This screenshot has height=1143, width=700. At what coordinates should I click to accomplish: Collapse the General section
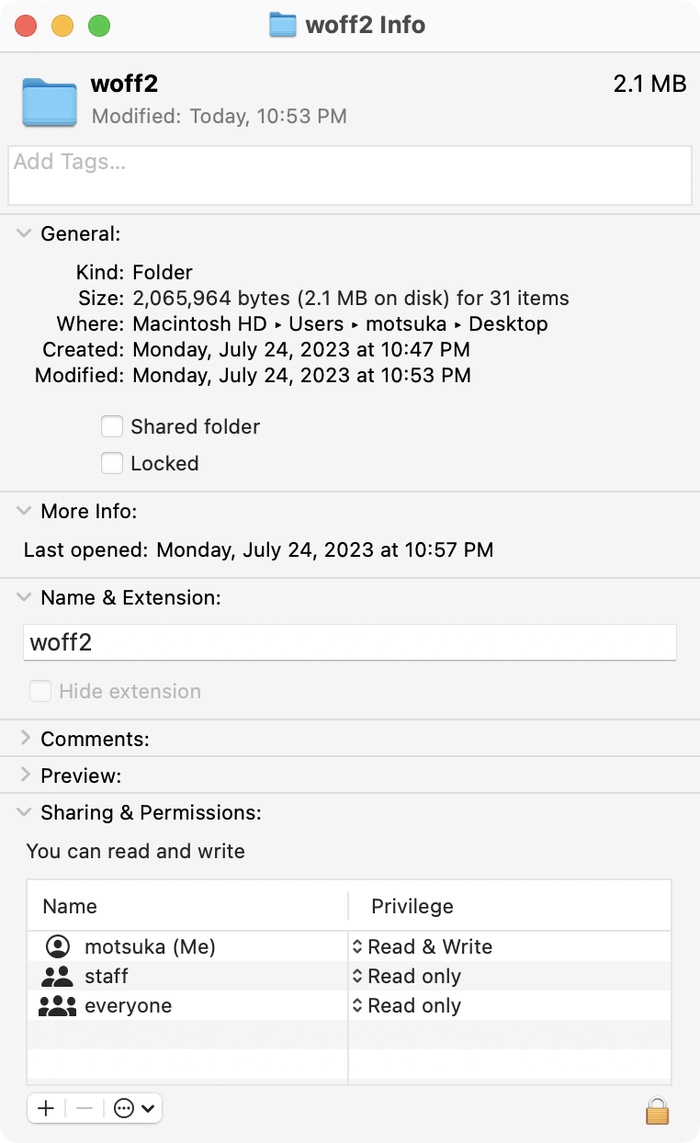click(24, 233)
